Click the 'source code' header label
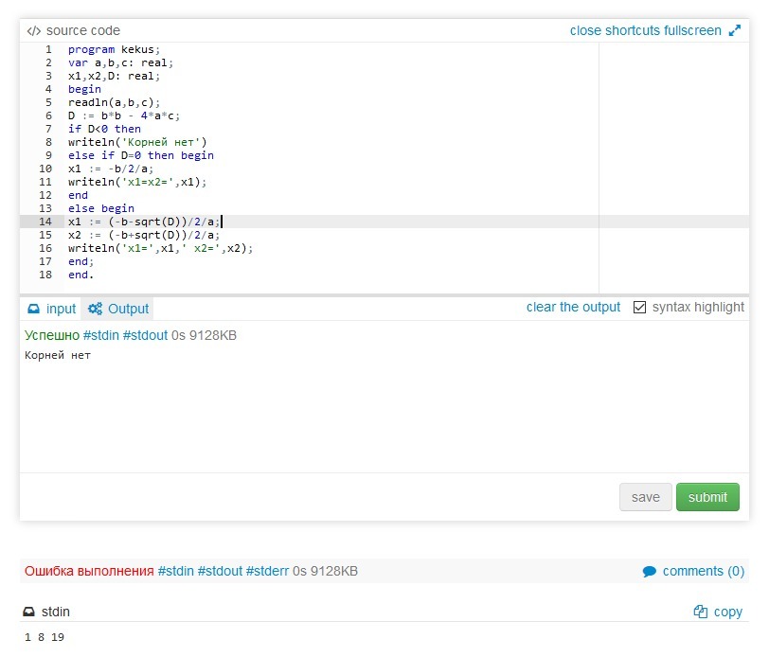The width and height of the screenshot is (769, 657). 83,30
